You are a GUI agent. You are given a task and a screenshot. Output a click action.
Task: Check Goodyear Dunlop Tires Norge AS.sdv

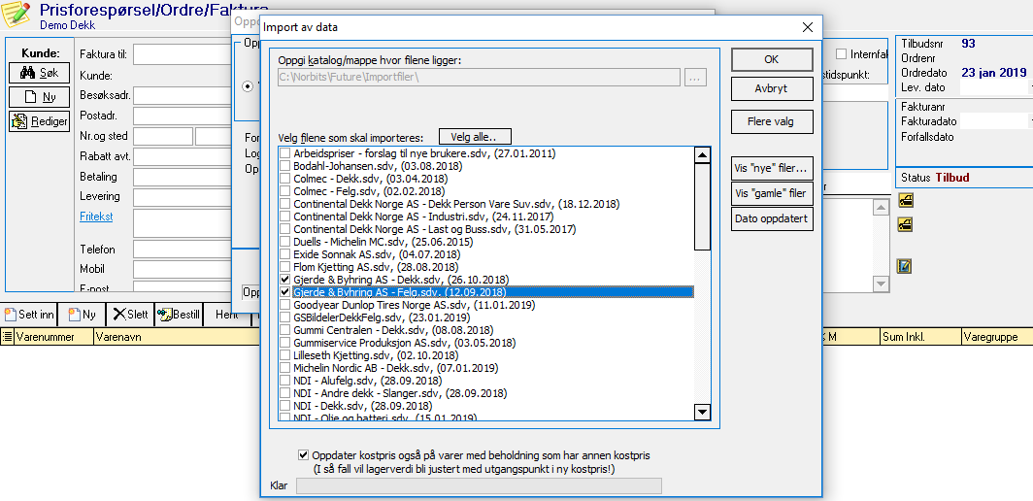tap(285, 305)
